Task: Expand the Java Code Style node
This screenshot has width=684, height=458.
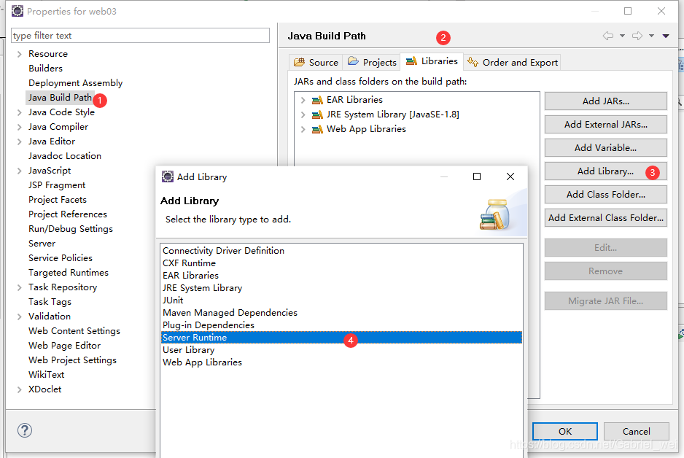Action: (x=19, y=112)
